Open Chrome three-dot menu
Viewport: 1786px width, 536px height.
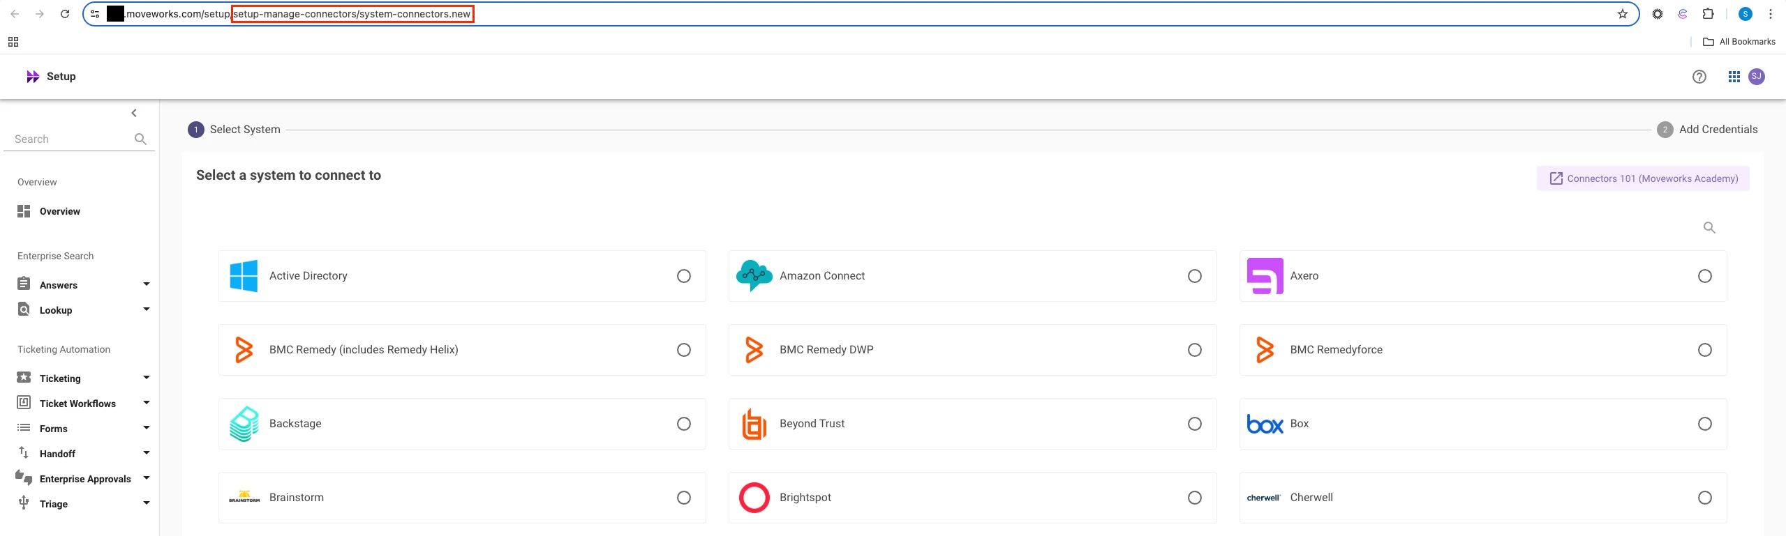point(1771,14)
